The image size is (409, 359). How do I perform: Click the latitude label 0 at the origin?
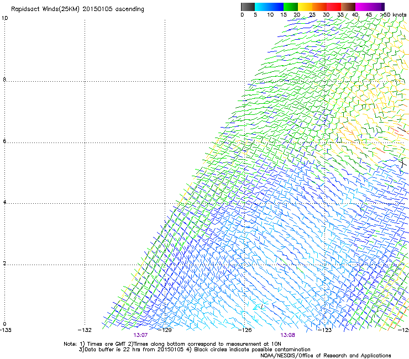click(x=4, y=324)
